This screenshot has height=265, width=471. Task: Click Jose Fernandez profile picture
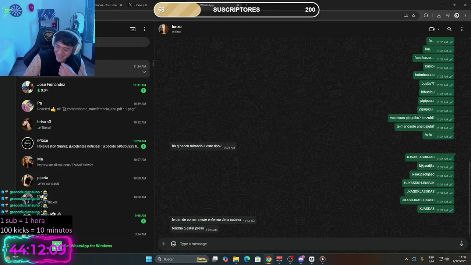tap(28, 87)
